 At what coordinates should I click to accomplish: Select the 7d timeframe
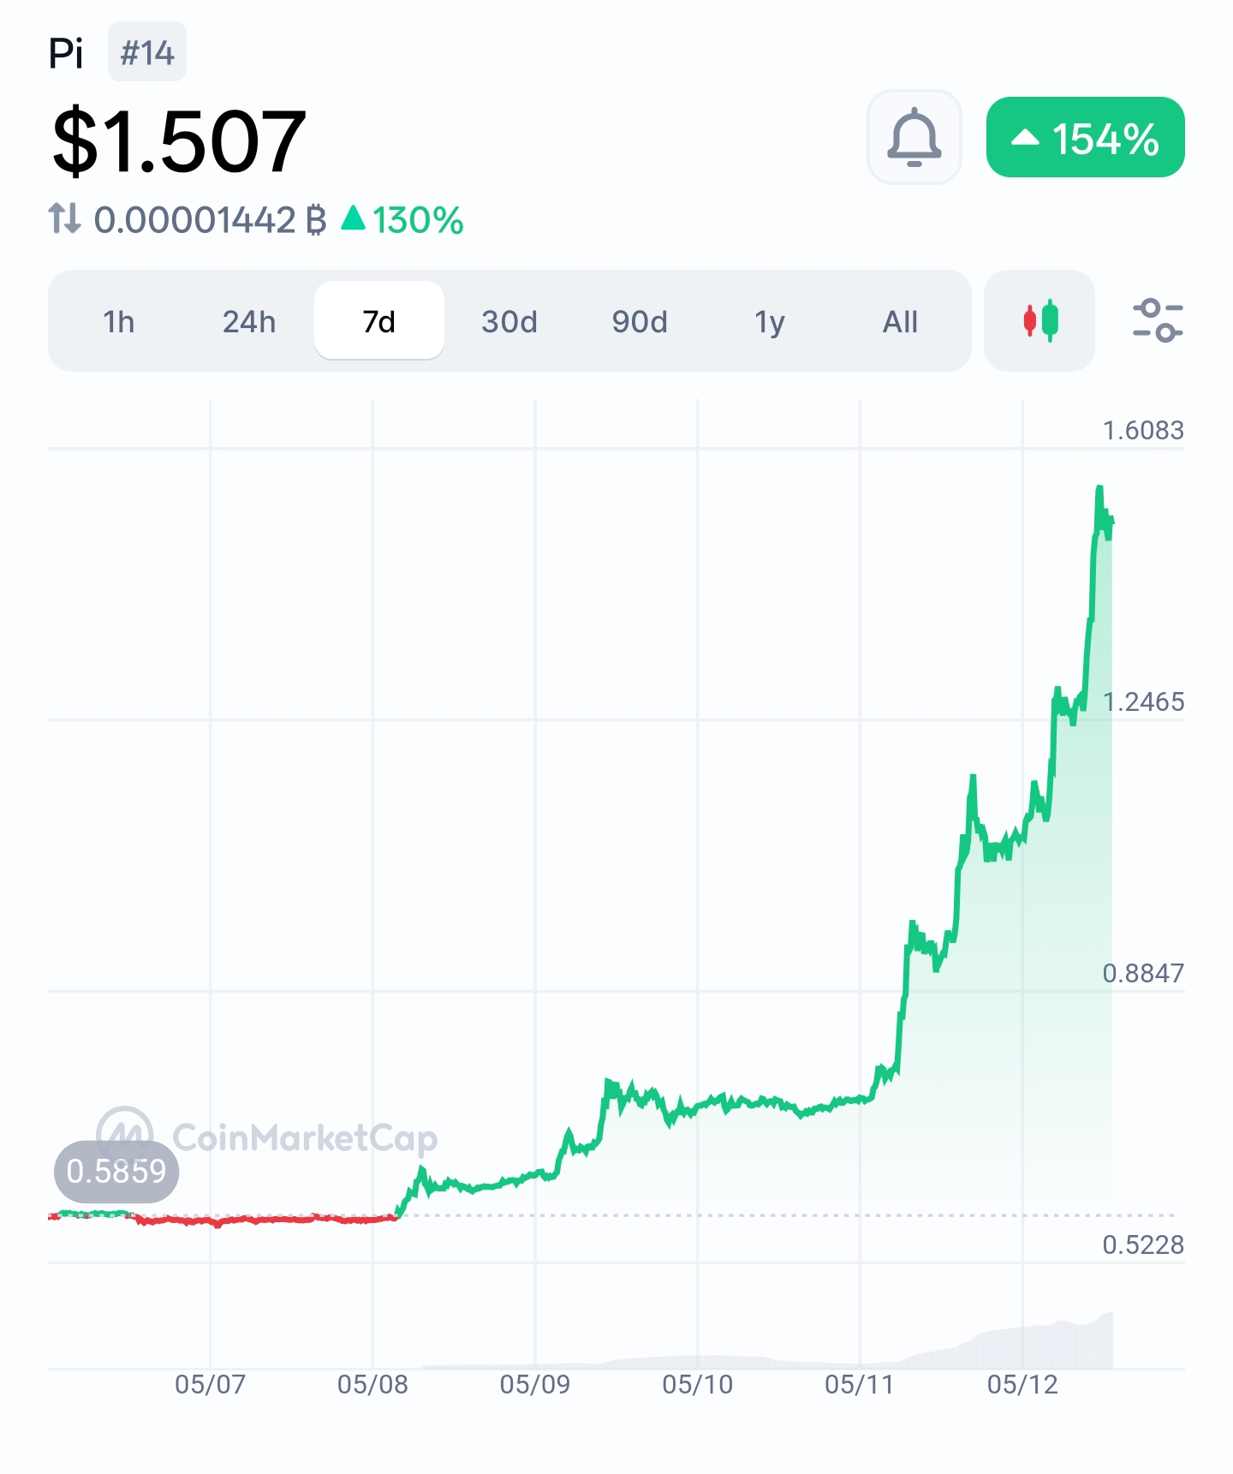(379, 320)
